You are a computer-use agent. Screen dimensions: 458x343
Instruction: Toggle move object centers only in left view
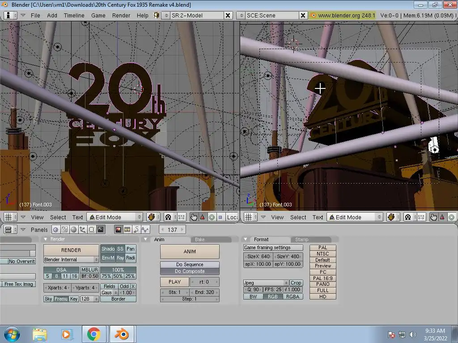(x=182, y=217)
